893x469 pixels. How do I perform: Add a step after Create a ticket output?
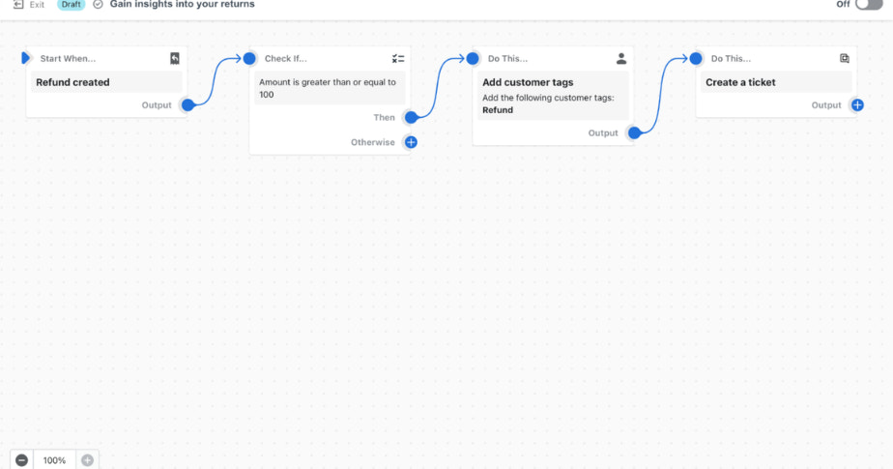(x=857, y=105)
